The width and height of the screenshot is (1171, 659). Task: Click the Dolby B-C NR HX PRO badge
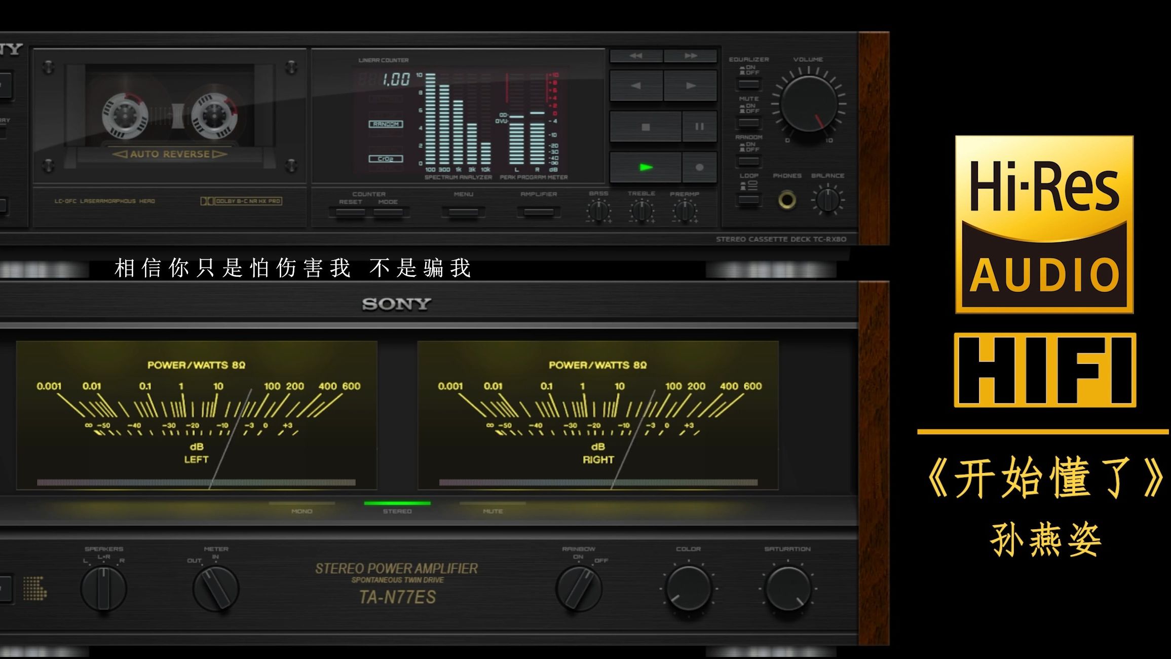241,201
